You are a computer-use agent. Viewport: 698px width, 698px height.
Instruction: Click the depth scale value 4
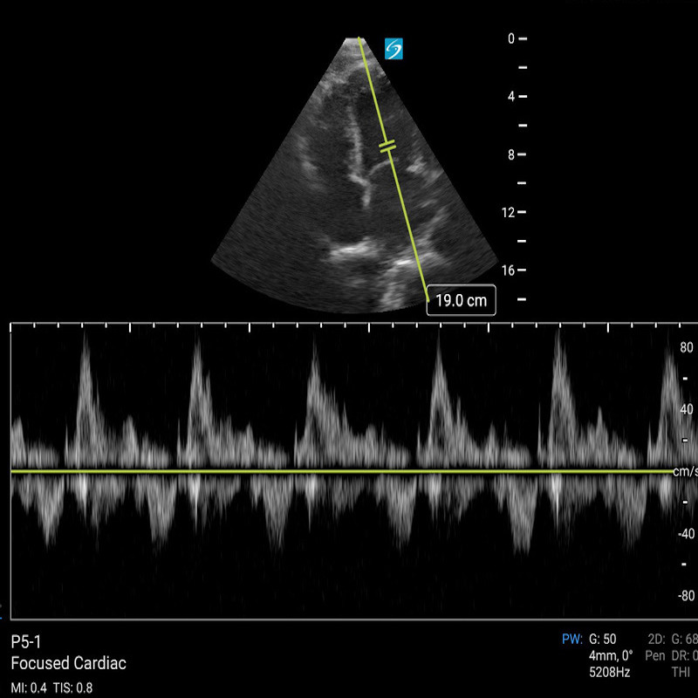(511, 96)
